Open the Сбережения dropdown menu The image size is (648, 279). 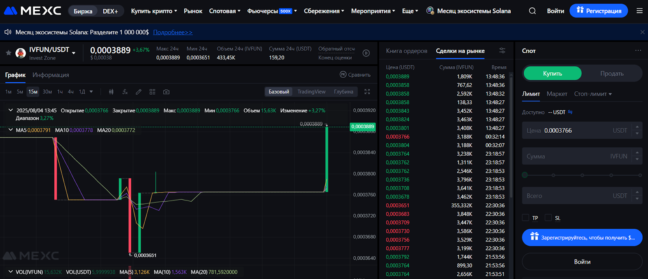click(324, 11)
